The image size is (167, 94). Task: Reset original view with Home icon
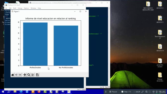(13, 75)
